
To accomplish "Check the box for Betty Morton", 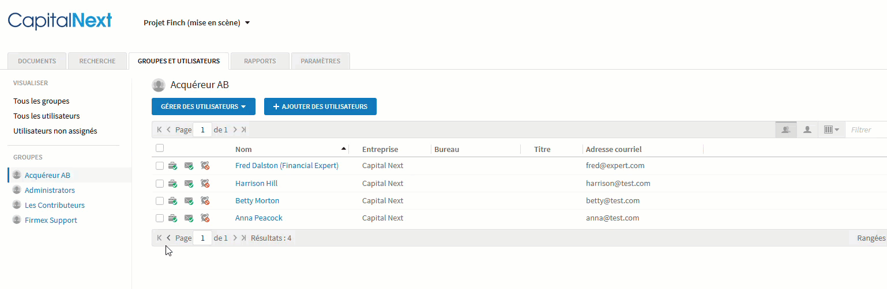I will click(x=160, y=201).
